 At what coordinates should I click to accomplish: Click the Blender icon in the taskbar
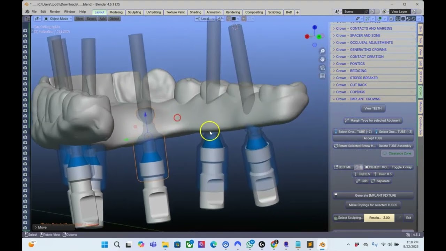point(322,244)
